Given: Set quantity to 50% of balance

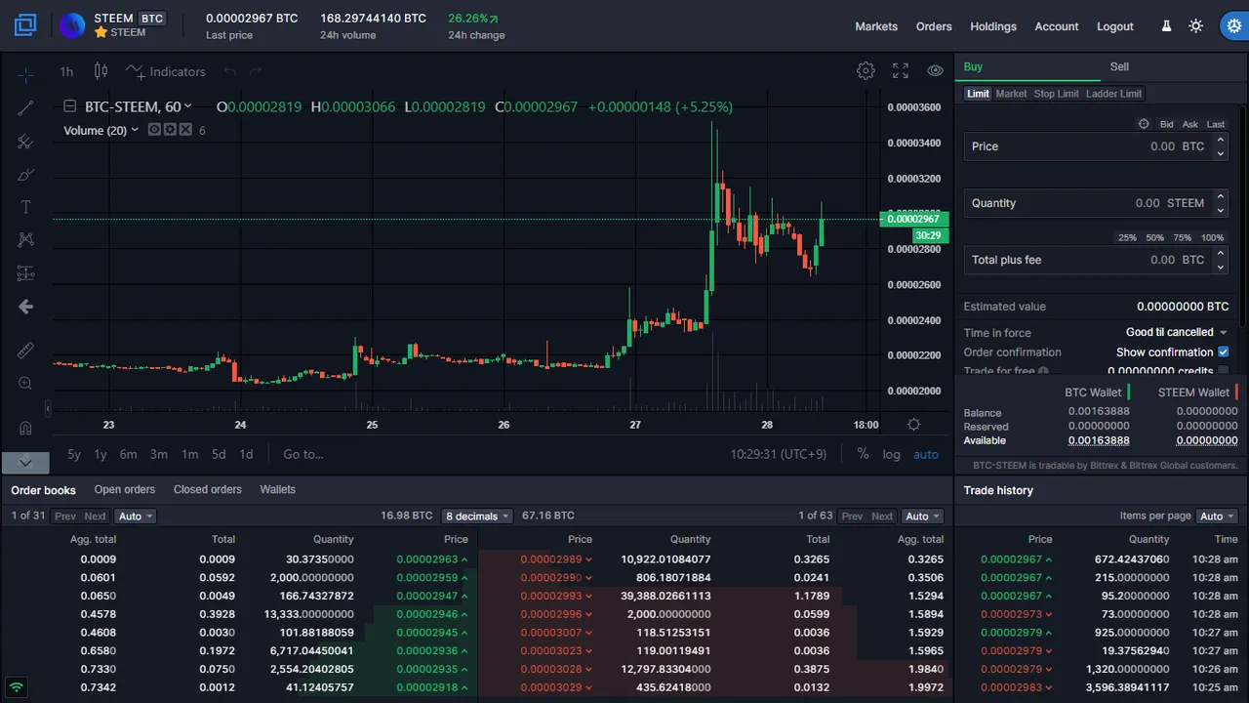Looking at the screenshot, I should pyautogui.click(x=1154, y=237).
